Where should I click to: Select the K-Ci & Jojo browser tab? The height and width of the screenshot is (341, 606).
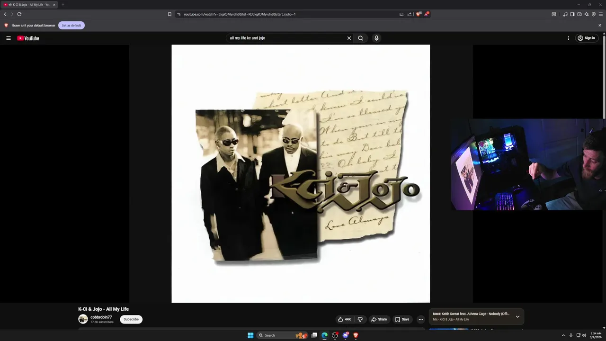29,5
